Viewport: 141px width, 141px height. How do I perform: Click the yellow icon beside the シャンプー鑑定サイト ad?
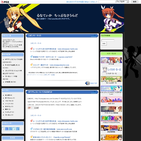[32, 65]
